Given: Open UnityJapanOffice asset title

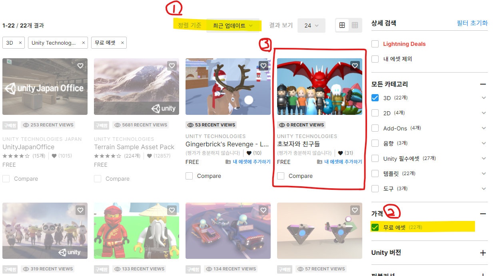Looking at the screenshot, I should tap(28, 147).
